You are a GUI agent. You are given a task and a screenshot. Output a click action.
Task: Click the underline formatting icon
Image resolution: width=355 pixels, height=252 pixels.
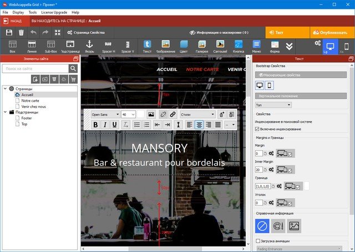pos(115,125)
